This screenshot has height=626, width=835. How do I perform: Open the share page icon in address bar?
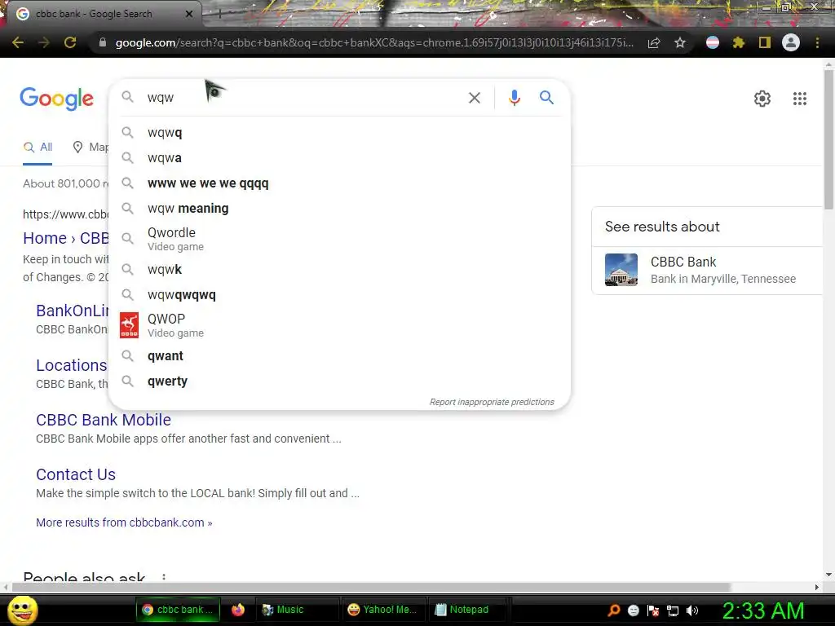pyautogui.click(x=654, y=42)
